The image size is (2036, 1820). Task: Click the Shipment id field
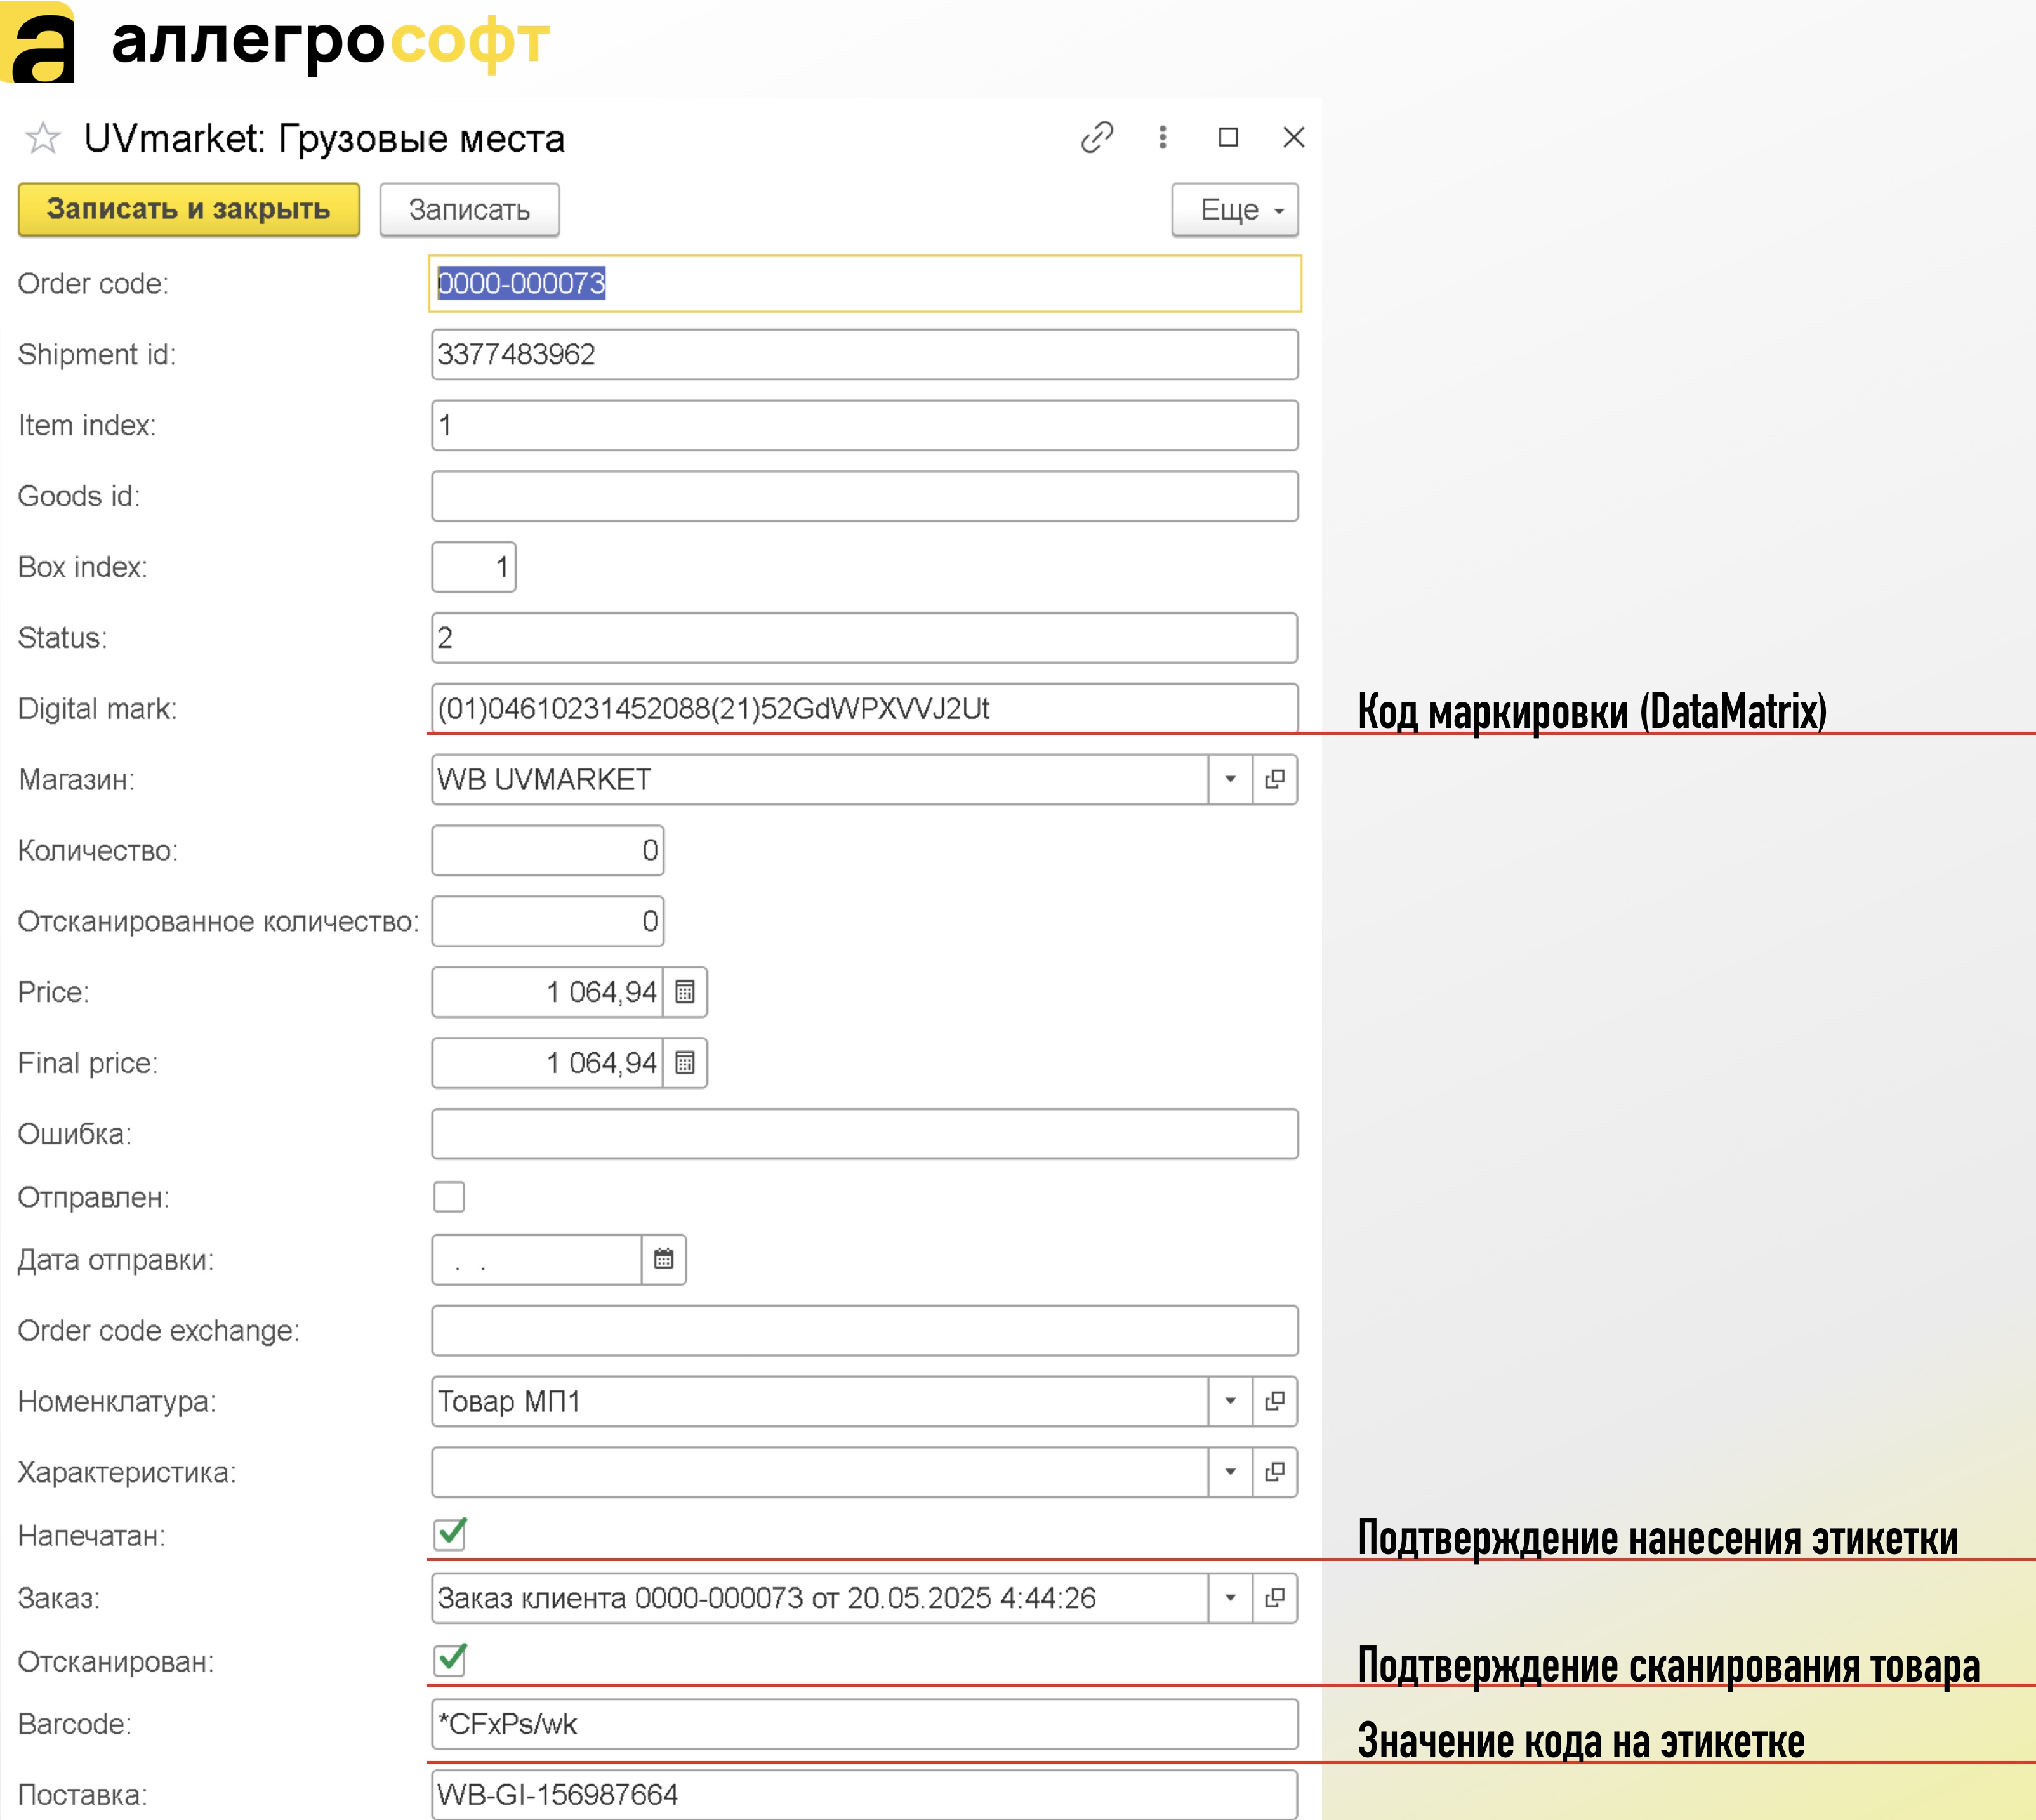(865, 355)
